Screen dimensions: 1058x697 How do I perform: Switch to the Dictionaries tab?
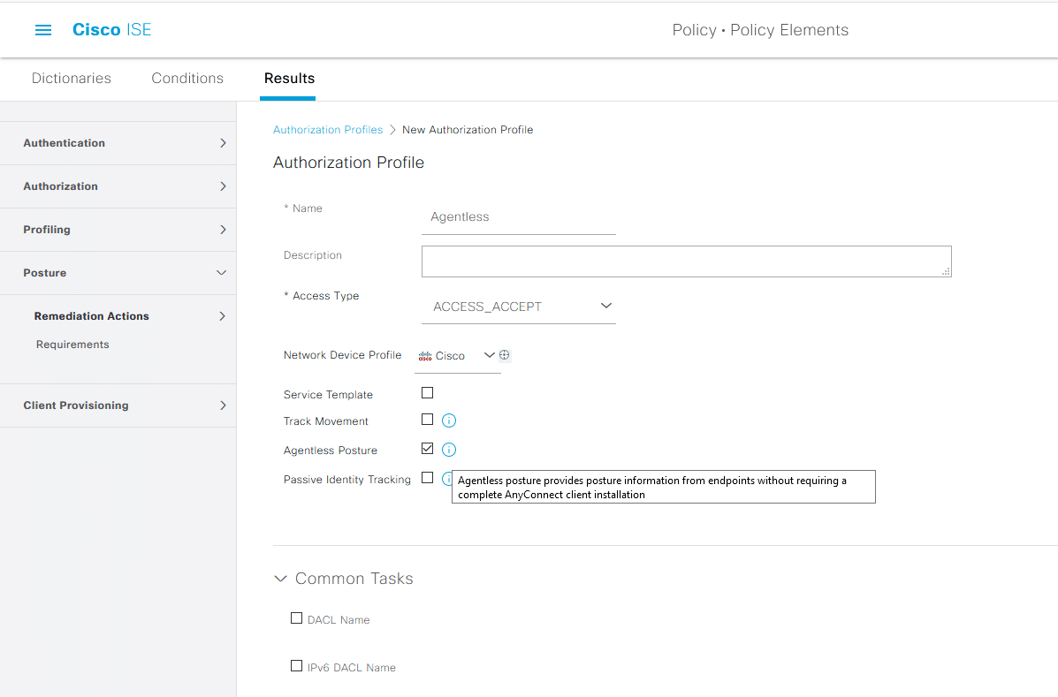(x=72, y=79)
